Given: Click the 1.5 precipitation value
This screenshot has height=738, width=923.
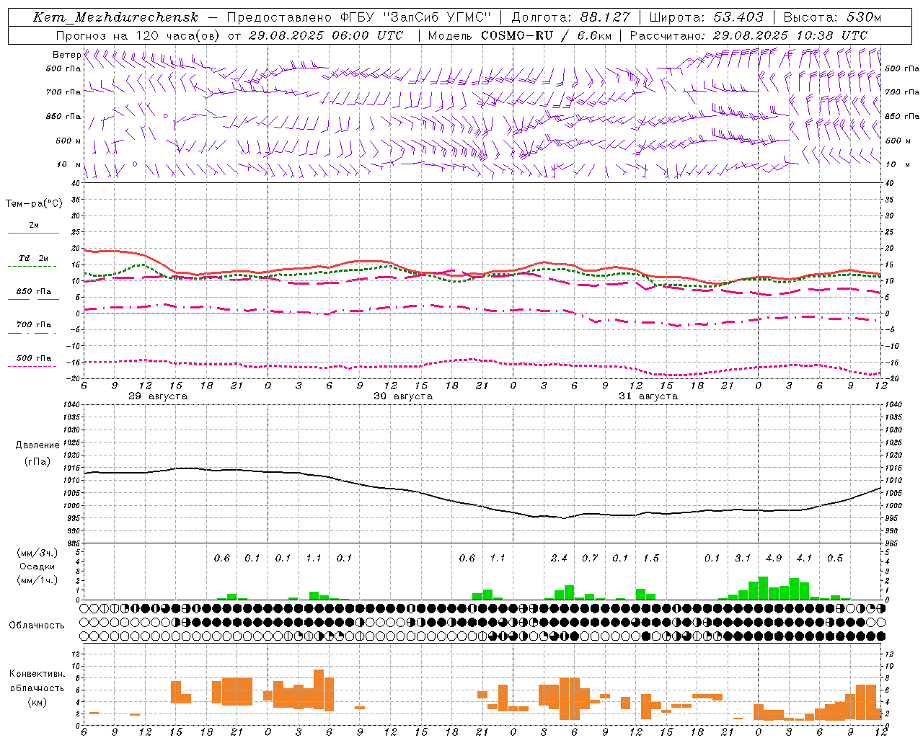Looking at the screenshot, I should point(651,558).
